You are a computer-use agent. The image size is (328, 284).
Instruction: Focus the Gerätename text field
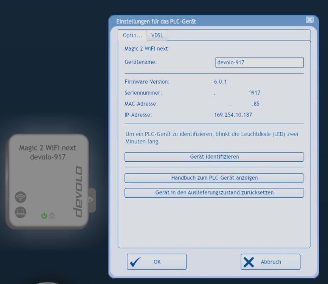[260, 62]
